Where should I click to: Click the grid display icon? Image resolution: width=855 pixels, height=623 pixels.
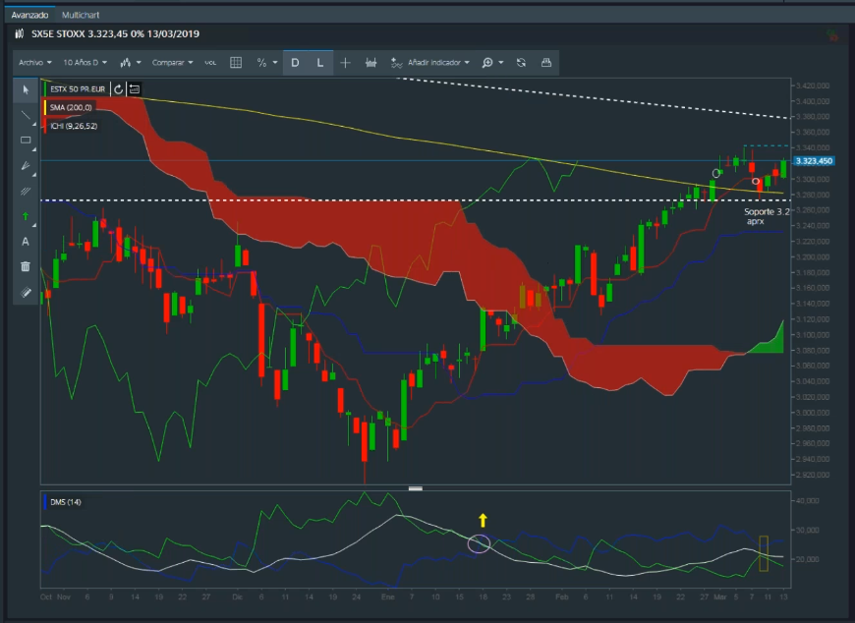point(236,62)
